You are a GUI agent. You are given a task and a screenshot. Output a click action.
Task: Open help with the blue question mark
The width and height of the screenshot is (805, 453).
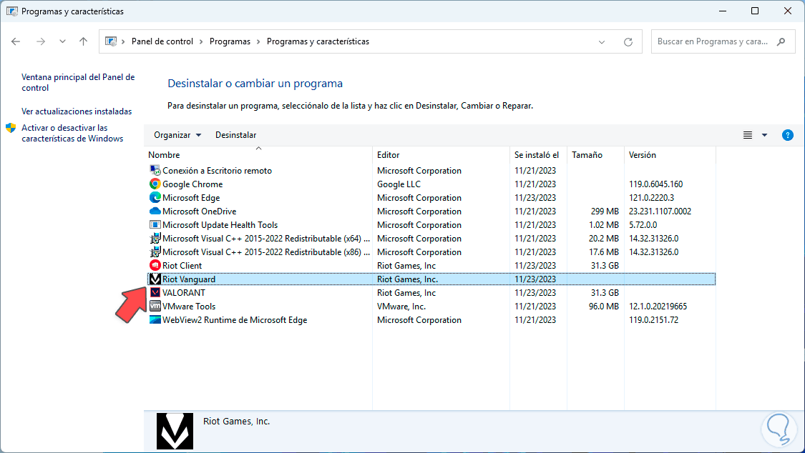pyautogui.click(x=788, y=135)
